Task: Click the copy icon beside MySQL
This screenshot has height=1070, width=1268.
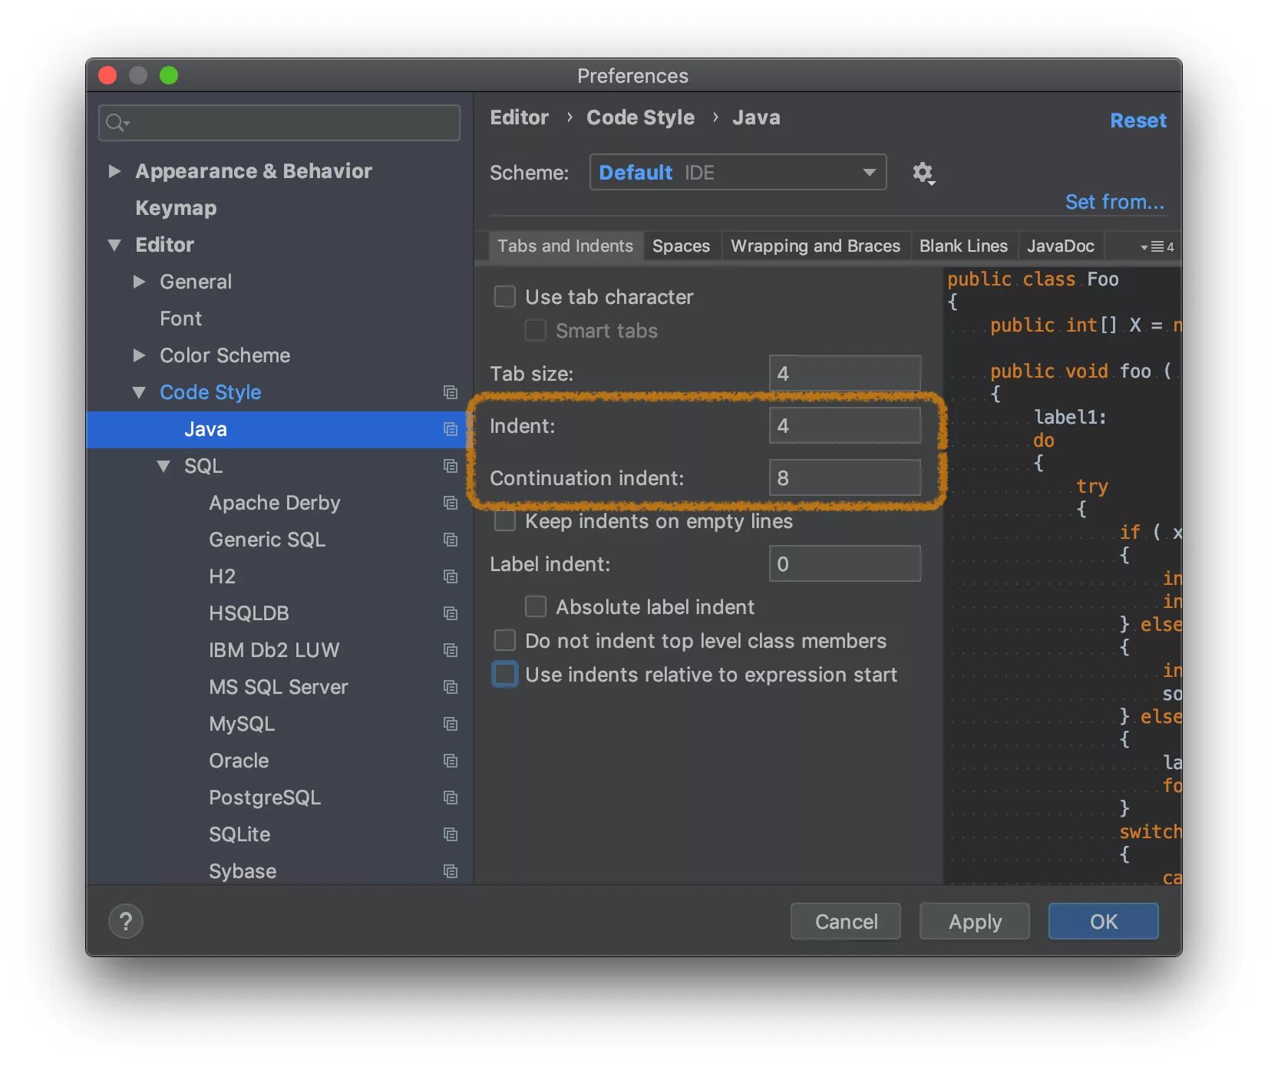Action: 451,724
